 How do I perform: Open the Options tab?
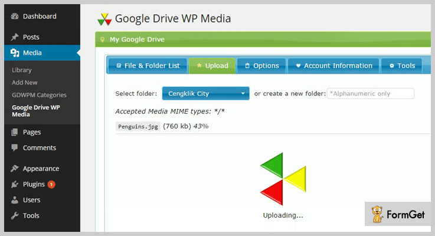[261, 65]
